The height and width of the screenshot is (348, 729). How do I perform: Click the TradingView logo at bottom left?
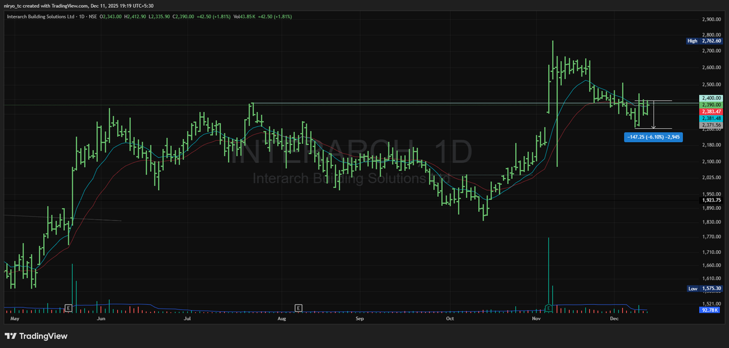(36, 336)
